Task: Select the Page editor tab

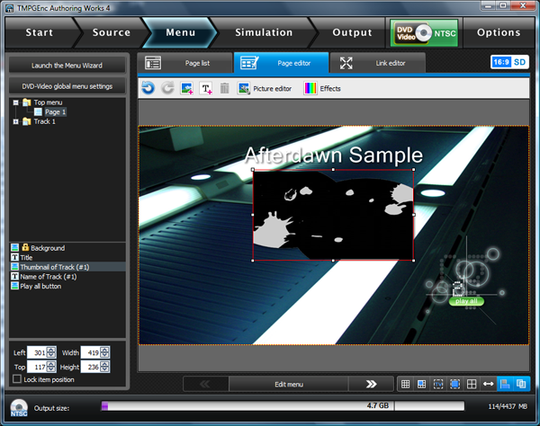Action: pyautogui.click(x=281, y=63)
